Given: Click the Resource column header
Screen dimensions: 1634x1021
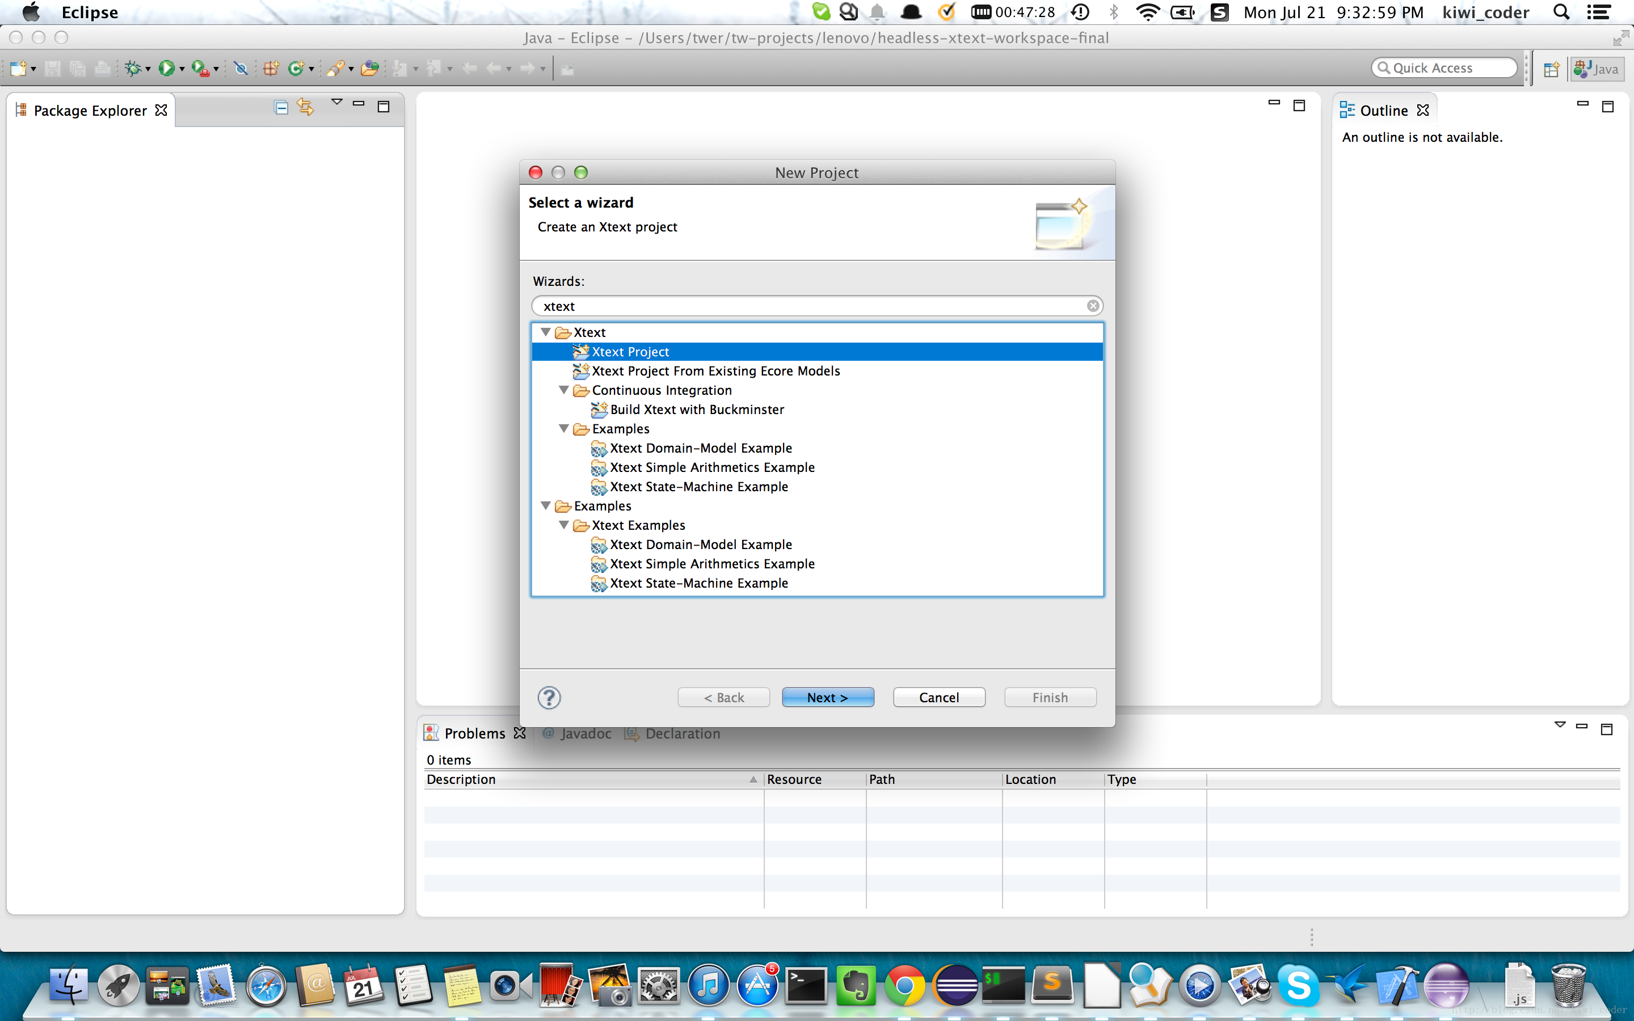Looking at the screenshot, I should (x=815, y=779).
